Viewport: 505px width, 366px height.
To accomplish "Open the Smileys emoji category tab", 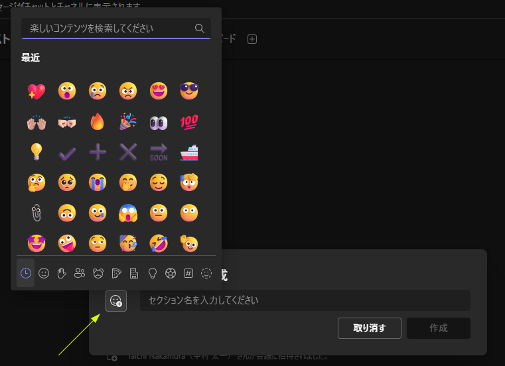I will pyautogui.click(x=44, y=273).
